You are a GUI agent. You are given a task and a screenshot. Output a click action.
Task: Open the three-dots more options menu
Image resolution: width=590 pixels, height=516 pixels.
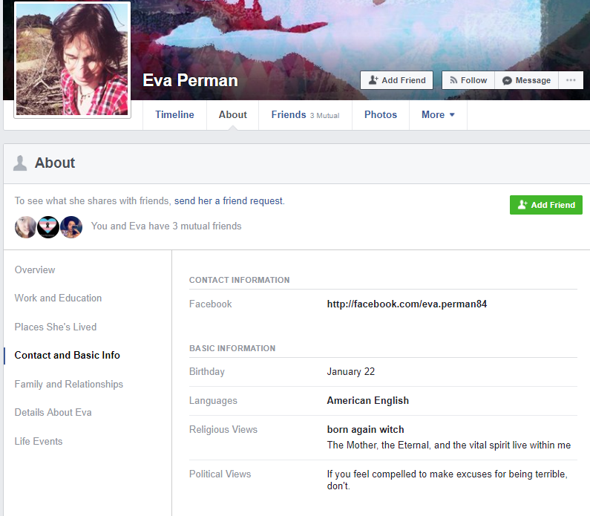[571, 80]
